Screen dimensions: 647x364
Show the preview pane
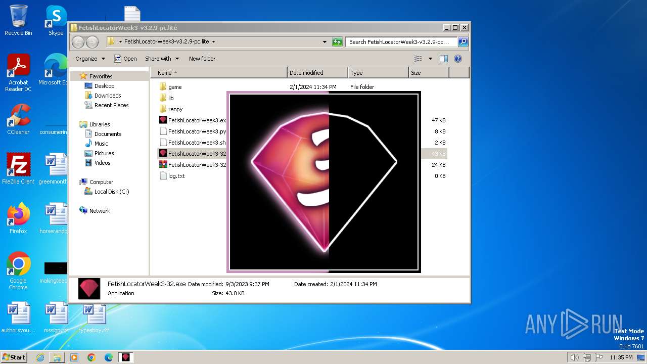[444, 59]
